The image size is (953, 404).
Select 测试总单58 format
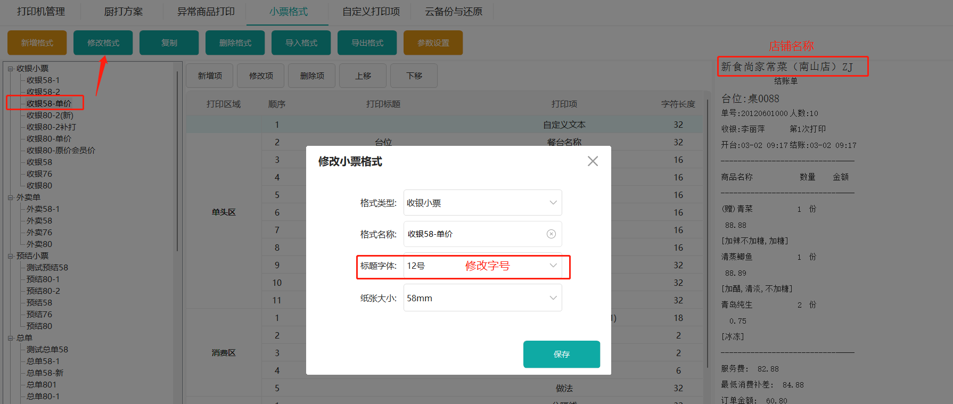pyautogui.click(x=47, y=350)
